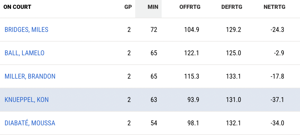Sort by OFFRTG column header
The width and height of the screenshot is (300, 135).
click(190, 7)
